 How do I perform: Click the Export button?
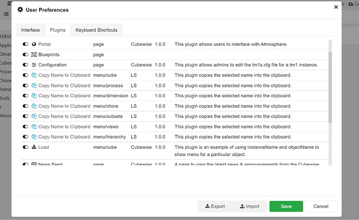point(215,206)
